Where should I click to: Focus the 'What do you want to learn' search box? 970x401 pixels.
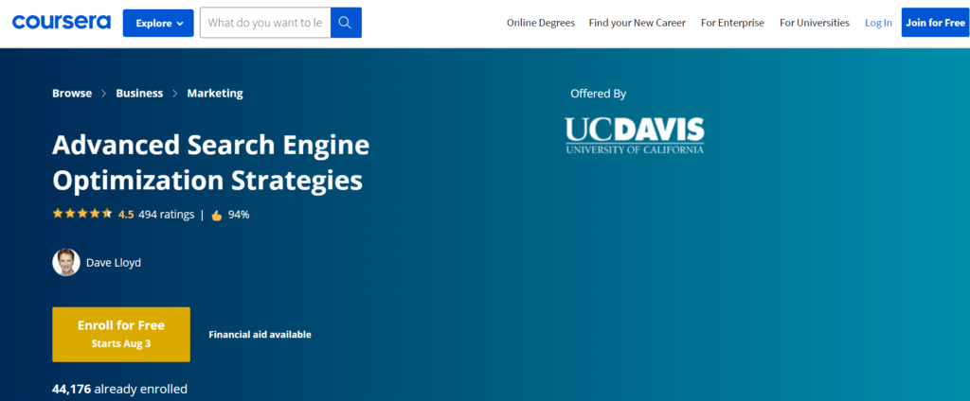tap(265, 23)
